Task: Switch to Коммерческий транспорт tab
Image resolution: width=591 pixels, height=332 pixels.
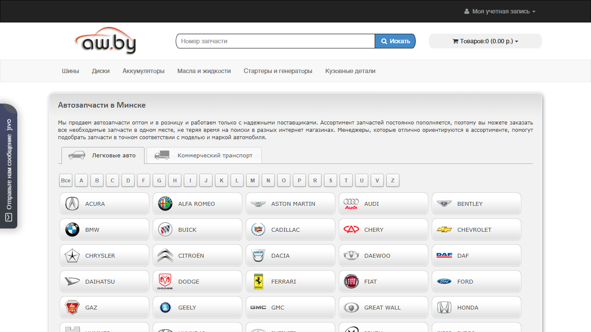Action: [204, 155]
